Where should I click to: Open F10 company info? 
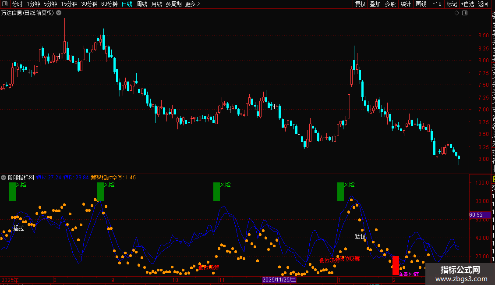[x=437, y=4]
